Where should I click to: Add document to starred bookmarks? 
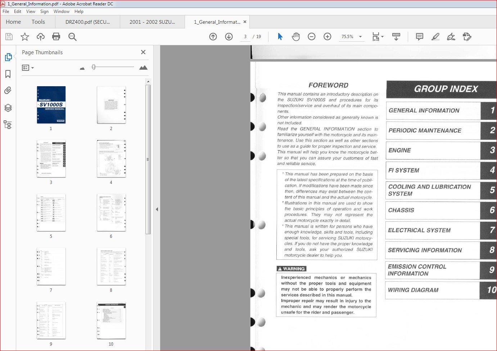[x=25, y=37]
